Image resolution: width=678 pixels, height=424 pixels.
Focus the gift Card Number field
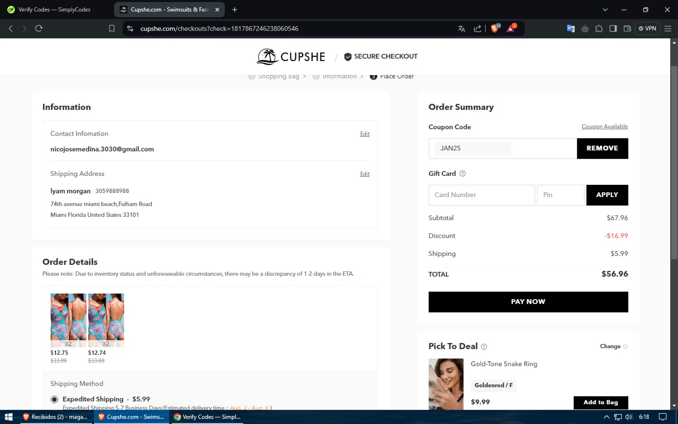click(x=481, y=195)
